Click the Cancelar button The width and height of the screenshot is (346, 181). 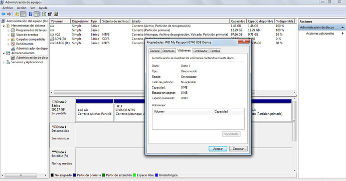click(238, 149)
